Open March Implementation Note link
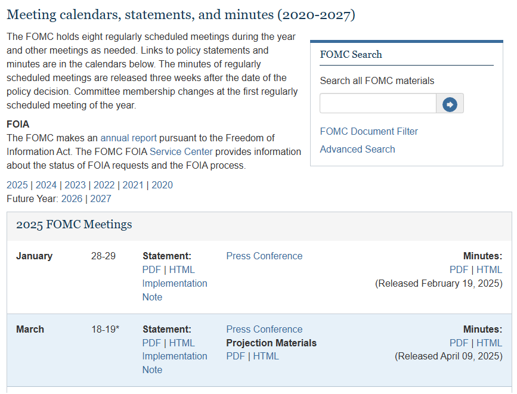 [175, 363]
